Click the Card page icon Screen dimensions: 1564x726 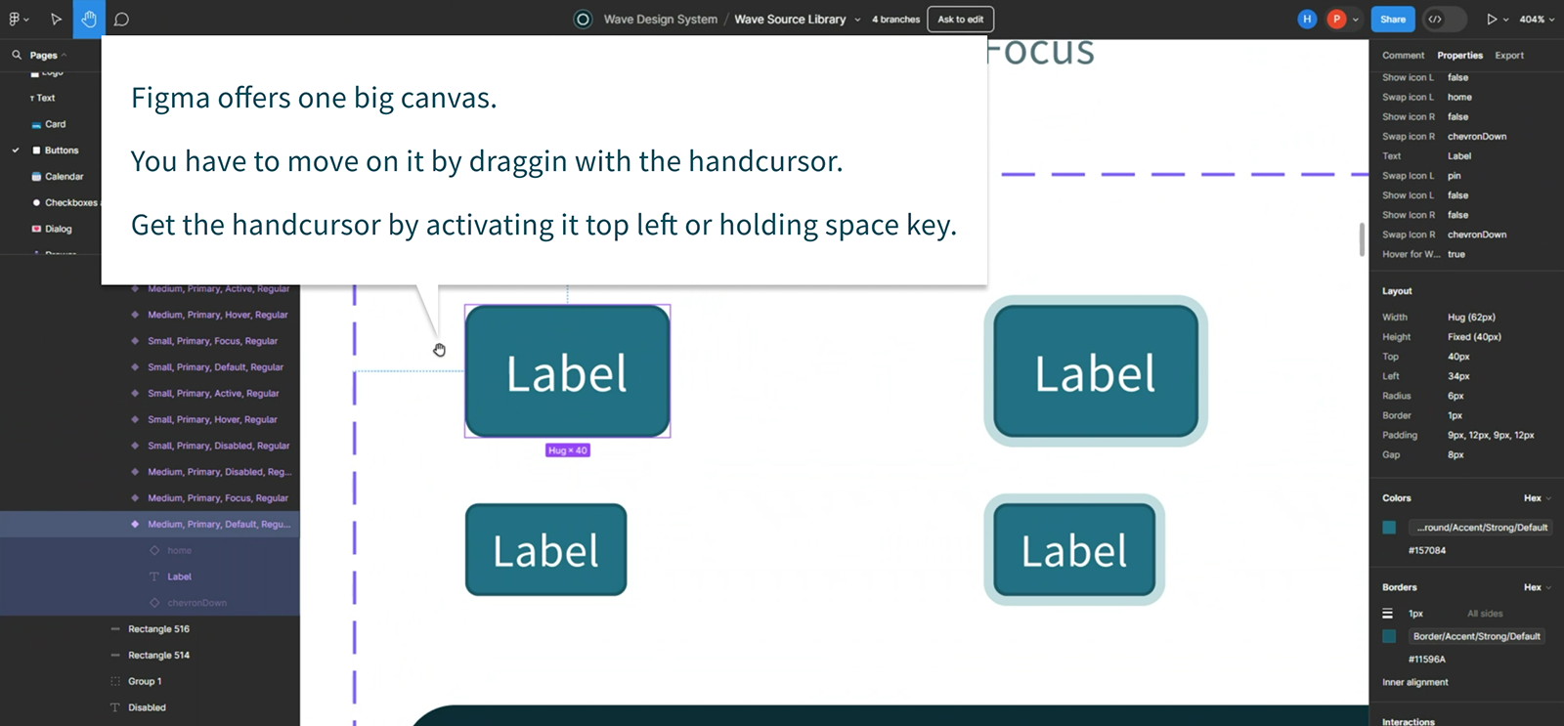[36, 124]
